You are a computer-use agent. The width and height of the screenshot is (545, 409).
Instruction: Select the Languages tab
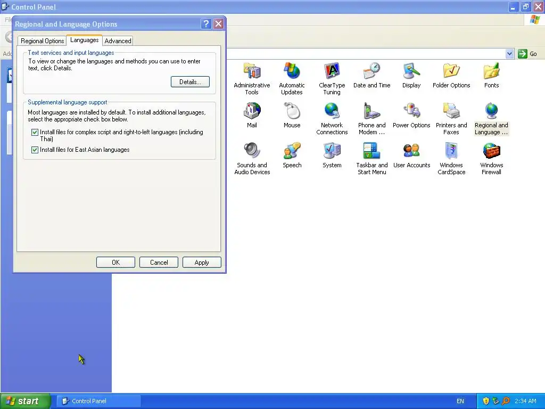84,40
